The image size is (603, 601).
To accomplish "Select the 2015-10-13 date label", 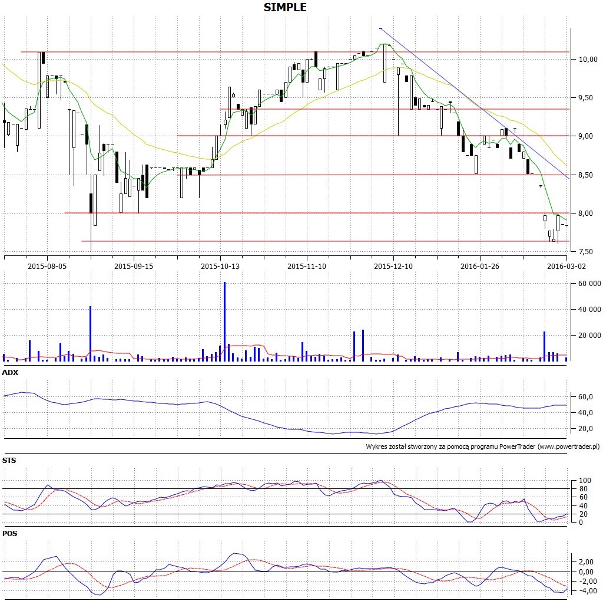I will point(220,266).
